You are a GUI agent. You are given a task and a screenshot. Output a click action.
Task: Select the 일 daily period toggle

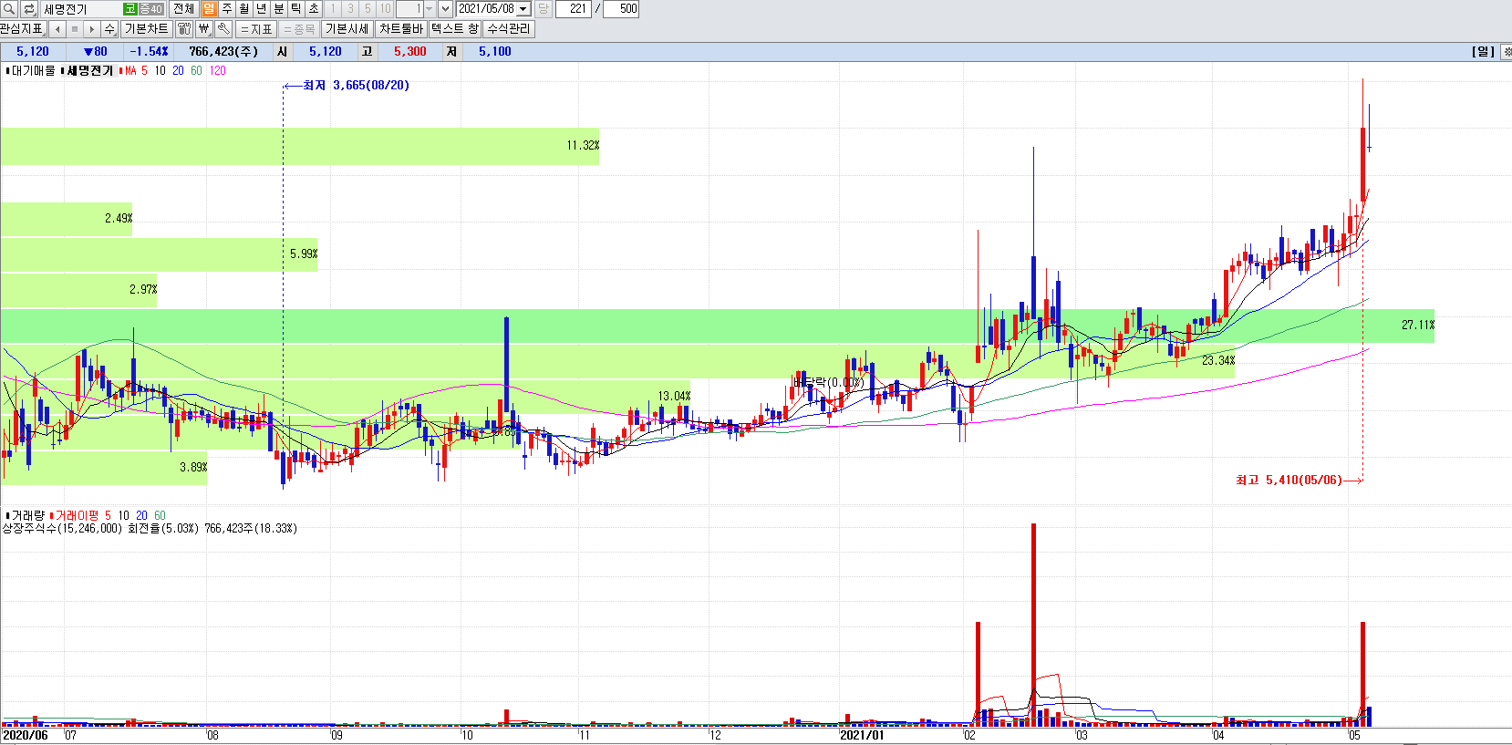(x=210, y=9)
